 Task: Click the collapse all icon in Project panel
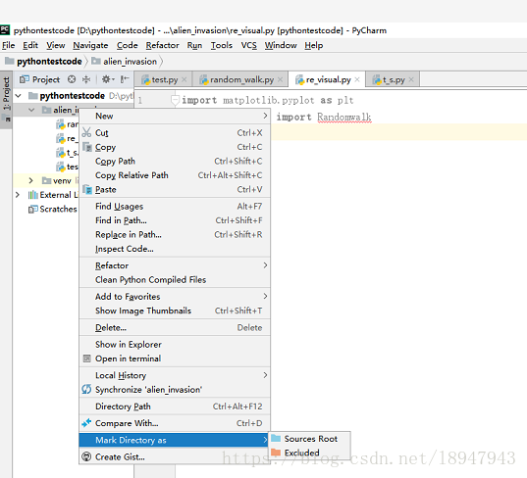[x=86, y=79]
